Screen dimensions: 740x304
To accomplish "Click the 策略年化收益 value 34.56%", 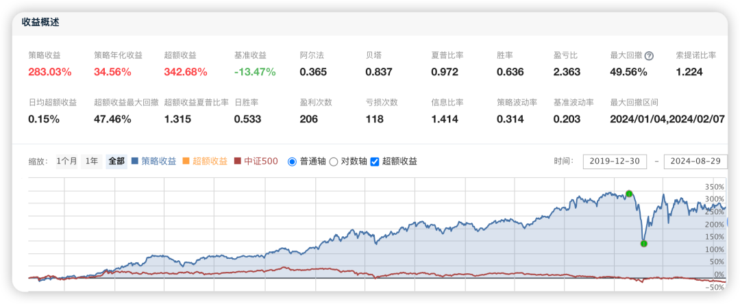I will pyautogui.click(x=112, y=72).
